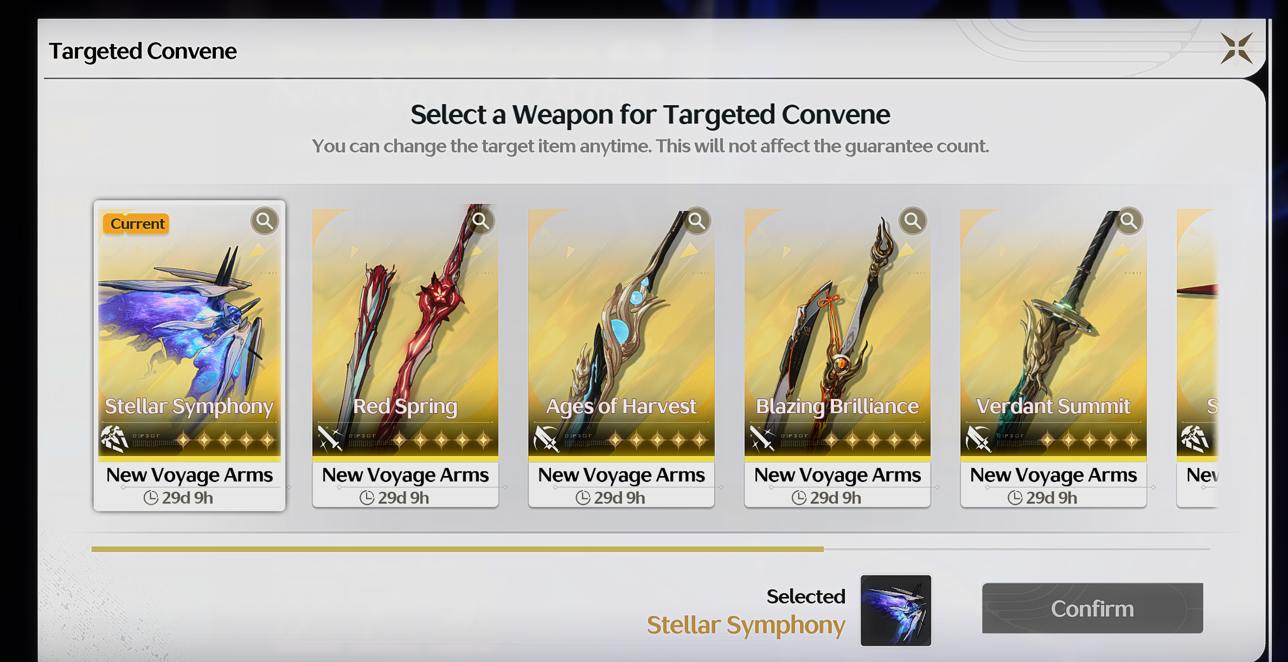Choose the partially visible sixth weapon card

pyautogui.click(x=1197, y=358)
